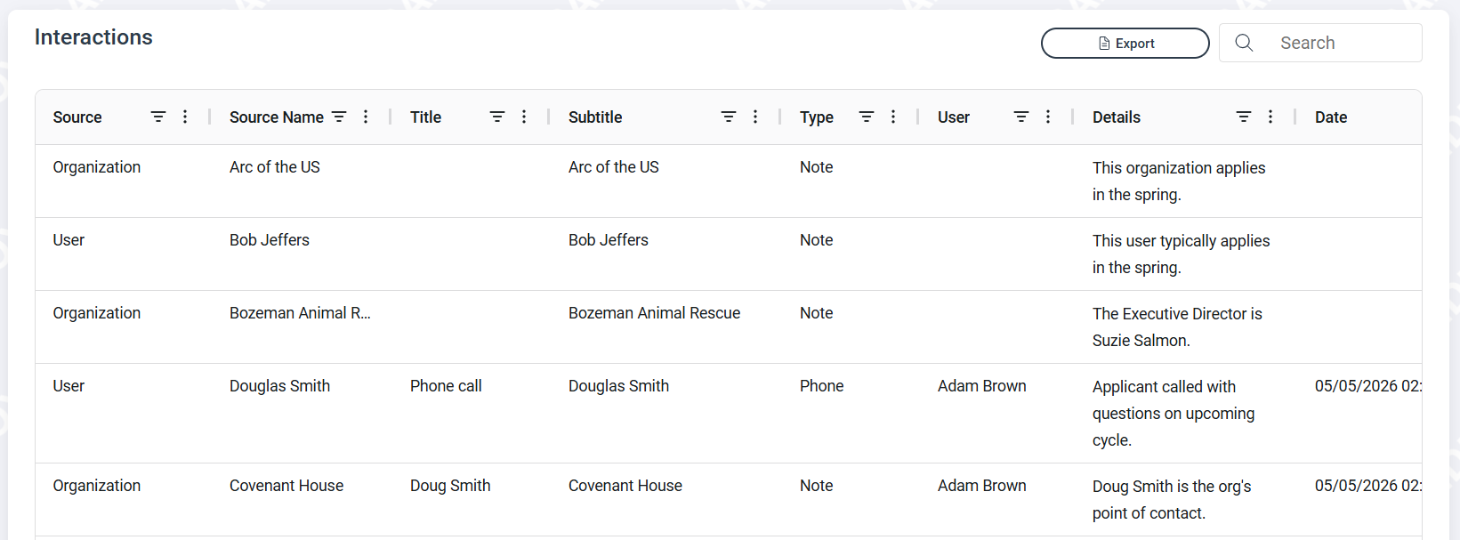This screenshot has height=540, width=1460.
Task: Select the 'Arc of the US' source name cell
Action: (275, 167)
